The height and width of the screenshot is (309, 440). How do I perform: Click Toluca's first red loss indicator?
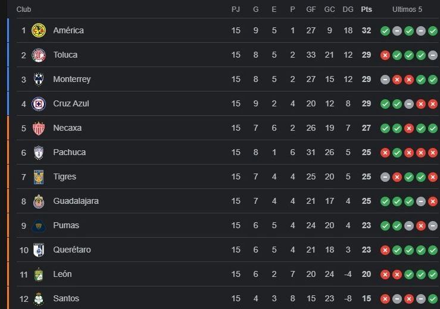[x=385, y=55]
